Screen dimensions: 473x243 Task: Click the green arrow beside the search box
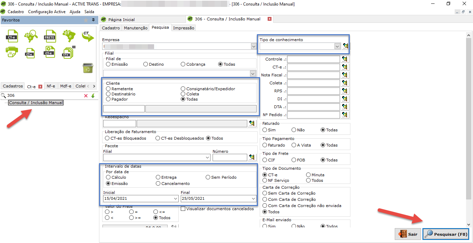tap(93, 96)
